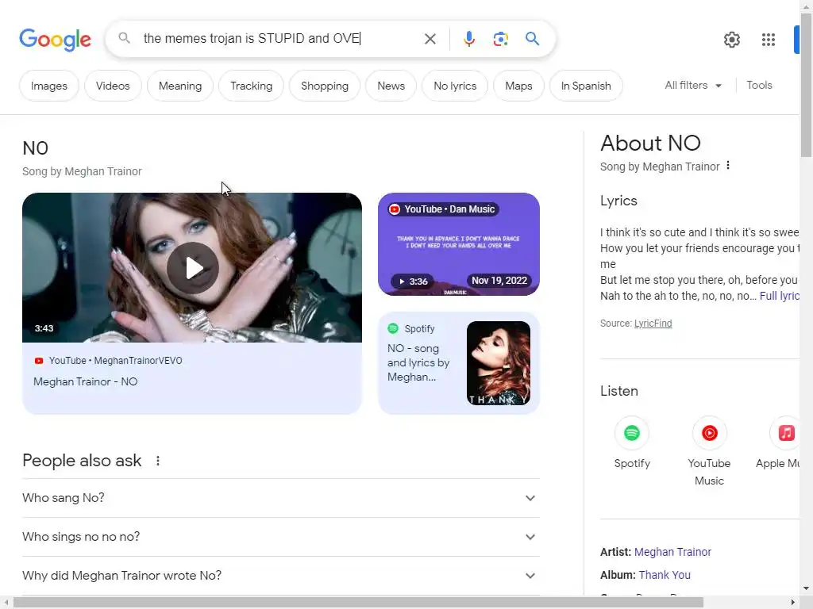Screen dimensions: 813x609
Task: Click the small play icon beside 3:36
Action: pyautogui.click(x=401, y=282)
